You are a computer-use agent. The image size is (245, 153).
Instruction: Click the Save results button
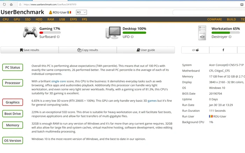[29, 50]
